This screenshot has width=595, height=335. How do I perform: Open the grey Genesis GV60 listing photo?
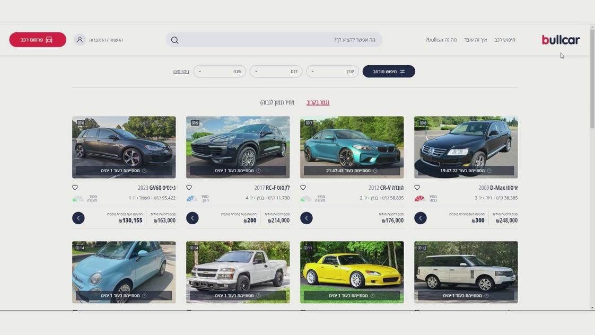click(124, 147)
